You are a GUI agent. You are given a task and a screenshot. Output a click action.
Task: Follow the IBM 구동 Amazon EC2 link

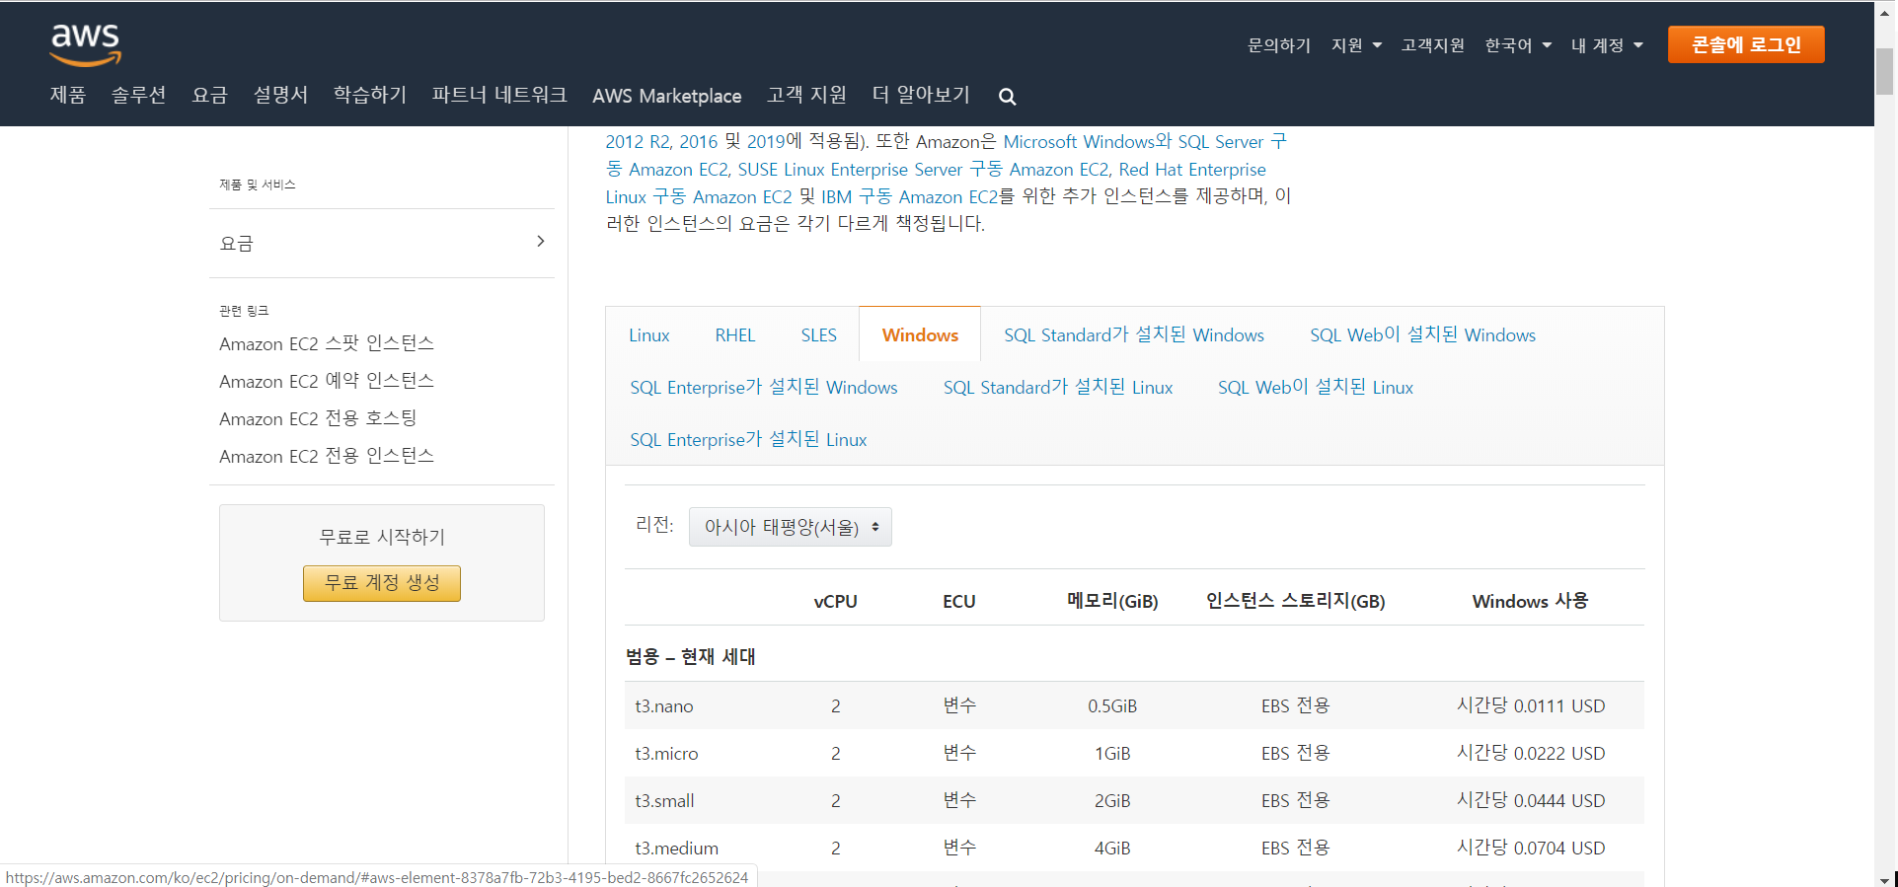click(909, 197)
